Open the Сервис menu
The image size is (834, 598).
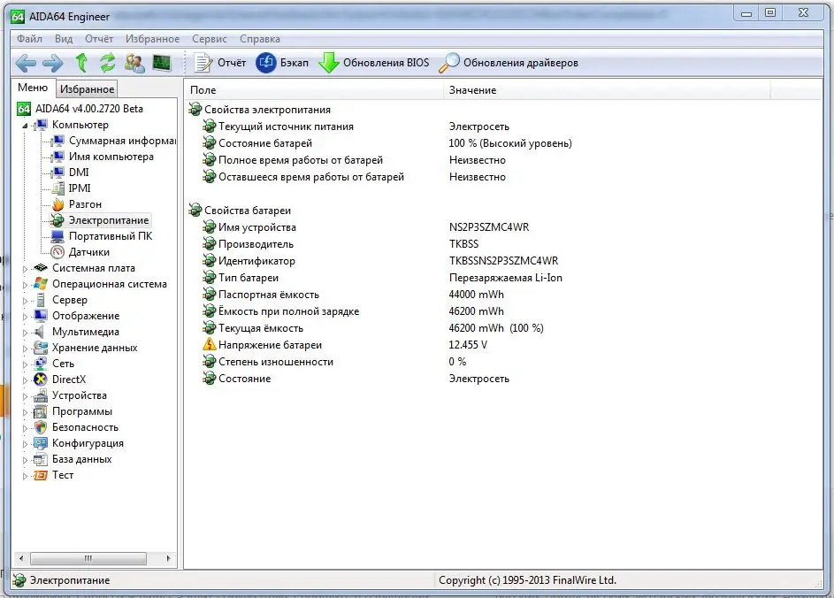pyautogui.click(x=209, y=39)
